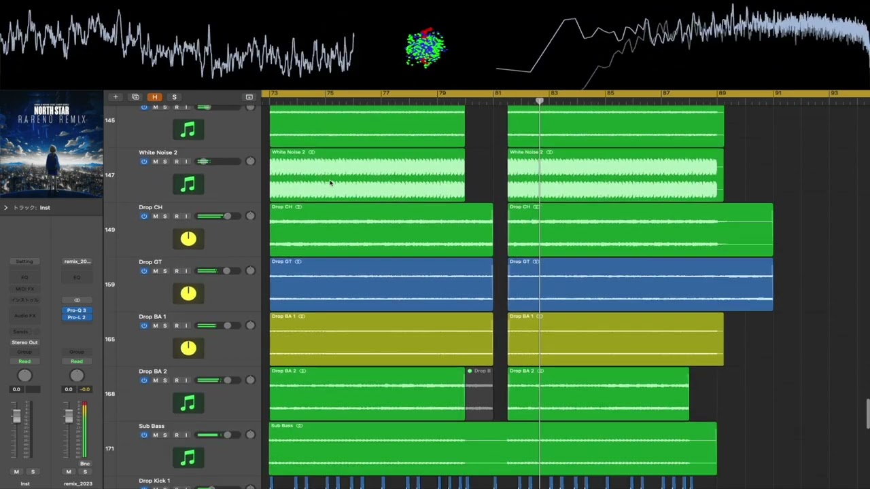The width and height of the screenshot is (870, 489).
Task: Click the MIDI FX slot on Inst strip
Action: [24, 289]
